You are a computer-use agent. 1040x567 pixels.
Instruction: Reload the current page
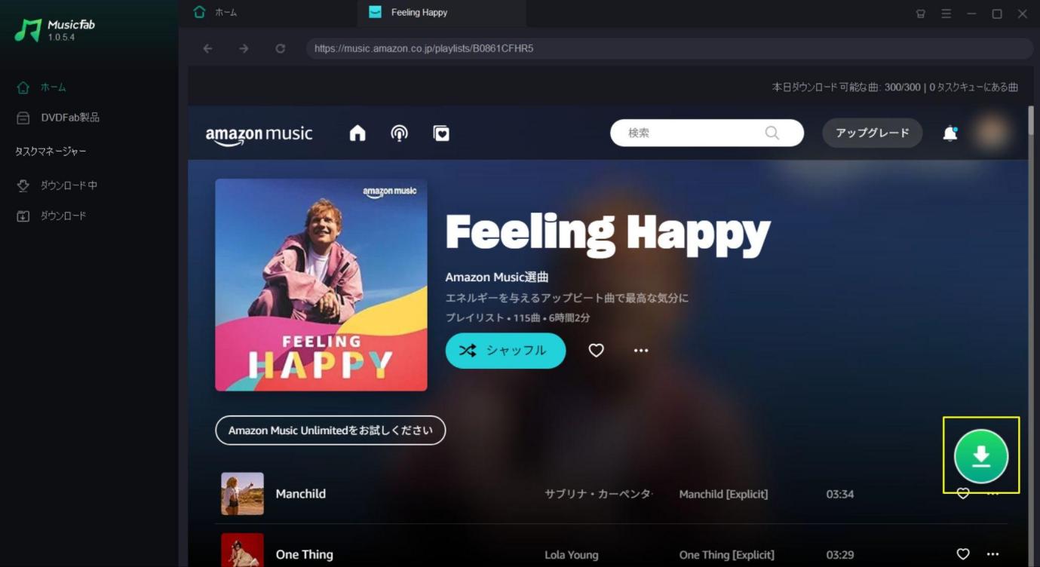[280, 48]
